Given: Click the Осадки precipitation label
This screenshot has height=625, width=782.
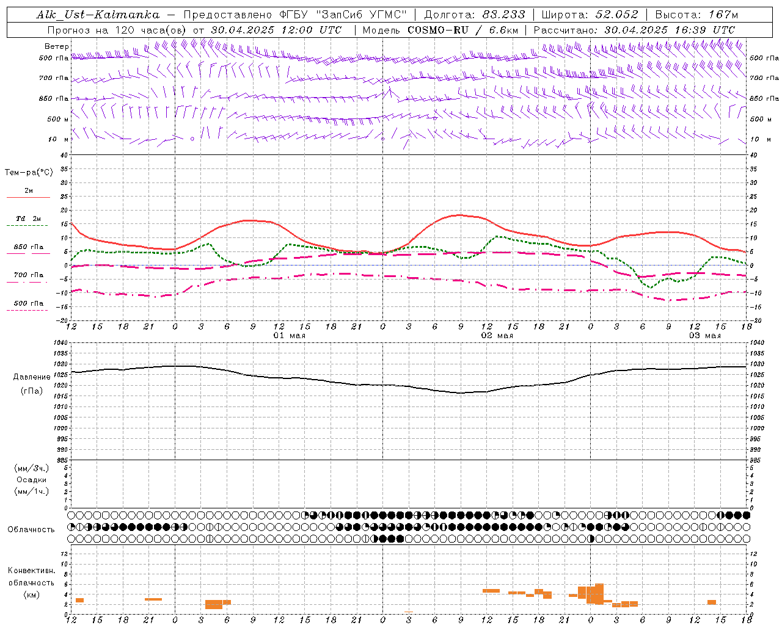Looking at the screenshot, I should coord(32,480).
